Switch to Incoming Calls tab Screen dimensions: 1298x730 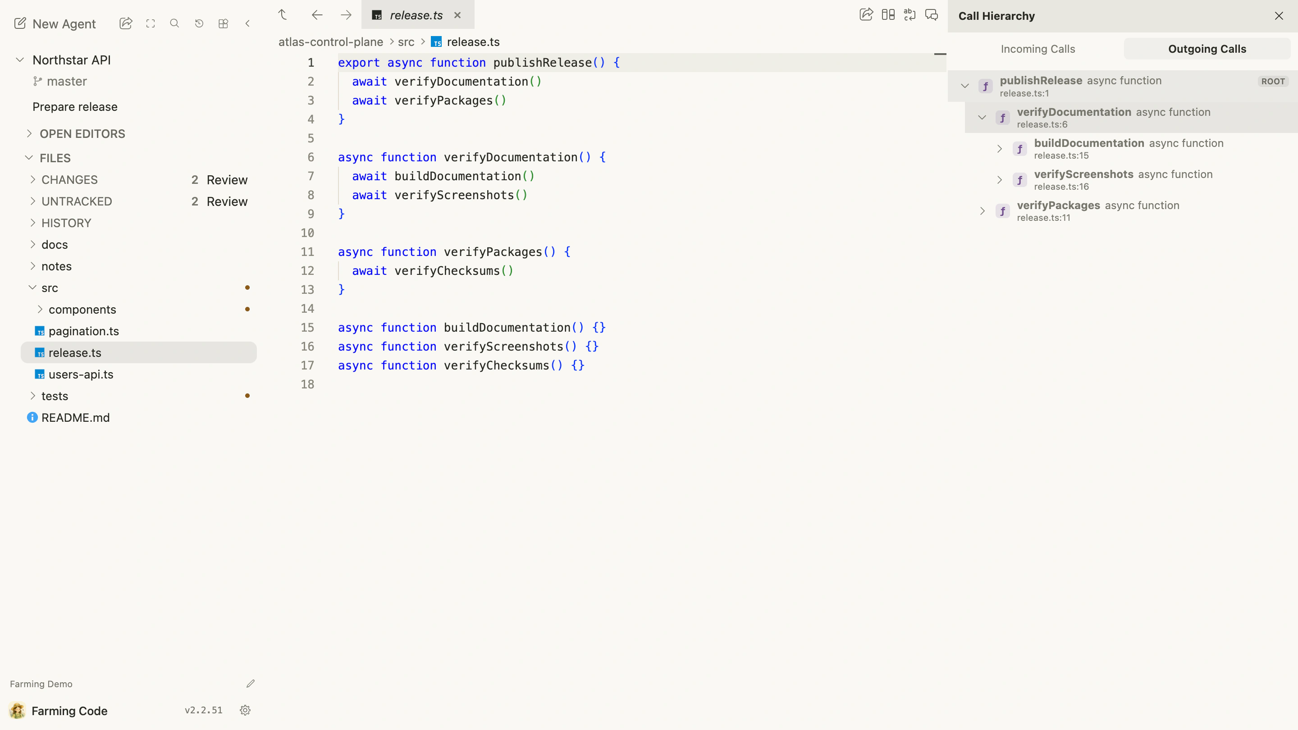(x=1037, y=49)
